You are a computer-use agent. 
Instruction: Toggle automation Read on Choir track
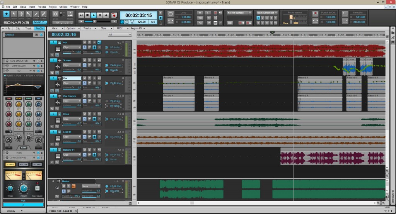click(85, 119)
